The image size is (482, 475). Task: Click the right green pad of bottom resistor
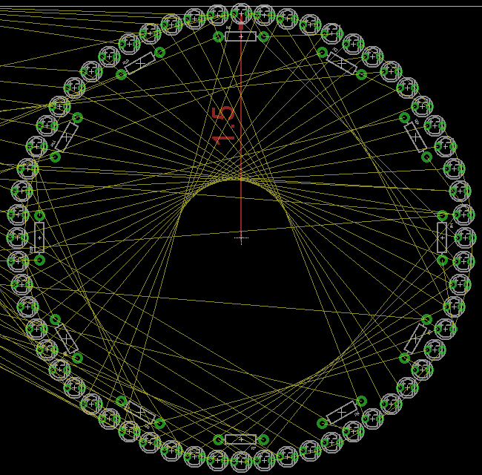(x=264, y=439)
